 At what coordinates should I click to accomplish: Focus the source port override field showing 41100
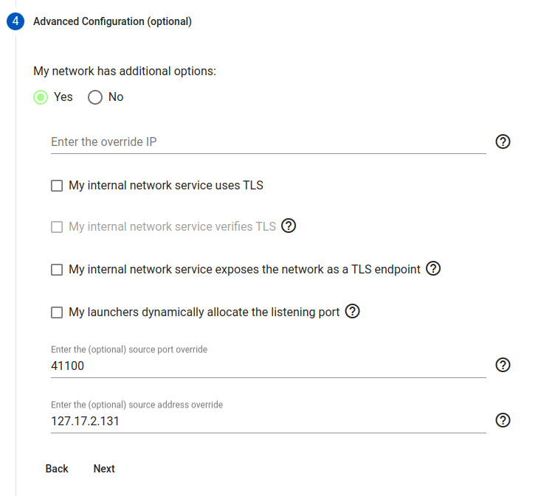pyautogui.click(x=268, y=365)
